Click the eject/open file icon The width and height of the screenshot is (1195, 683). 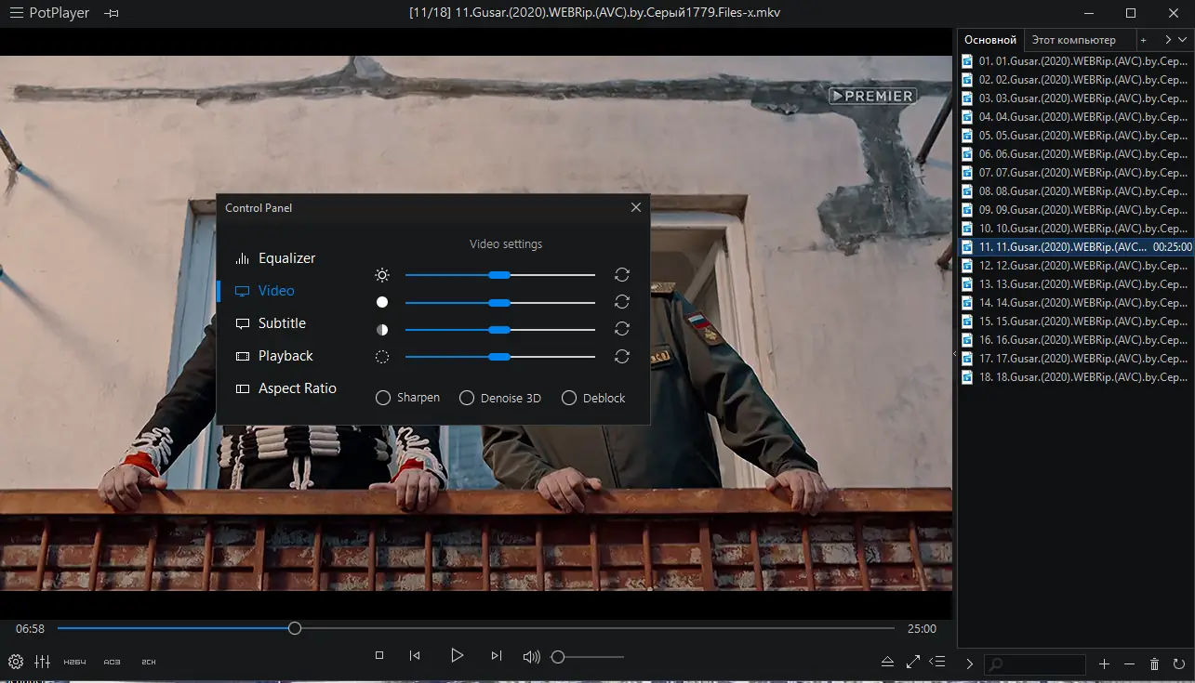[887, 662]
